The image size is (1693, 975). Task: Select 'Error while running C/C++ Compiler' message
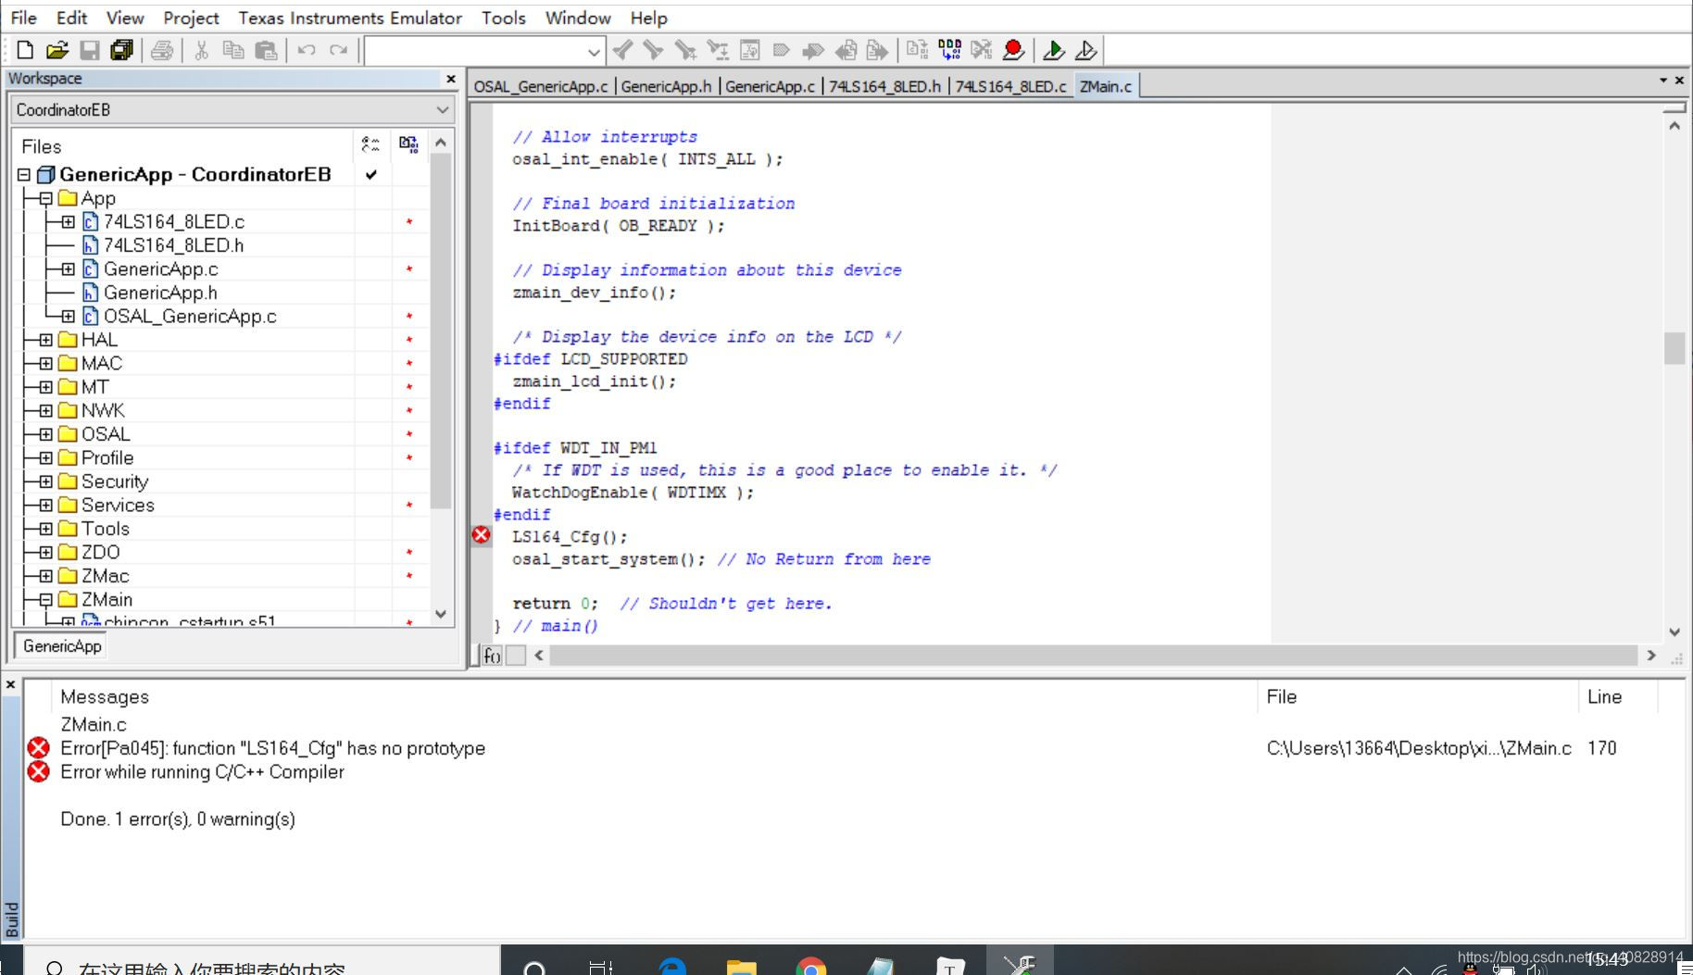coord(202,772)
